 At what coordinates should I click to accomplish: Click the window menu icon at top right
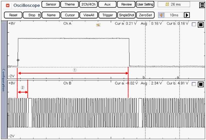coord(202,5)
